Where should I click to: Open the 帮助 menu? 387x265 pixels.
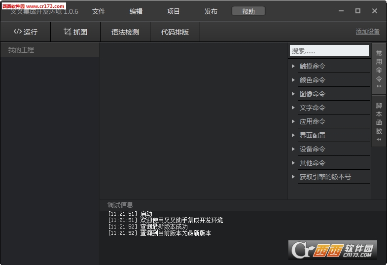pos(248,11)
